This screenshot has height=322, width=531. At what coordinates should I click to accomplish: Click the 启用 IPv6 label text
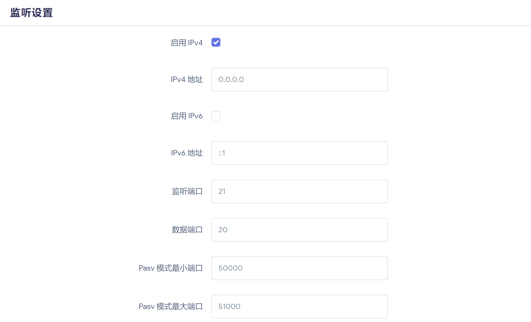[x=187, y=116]
